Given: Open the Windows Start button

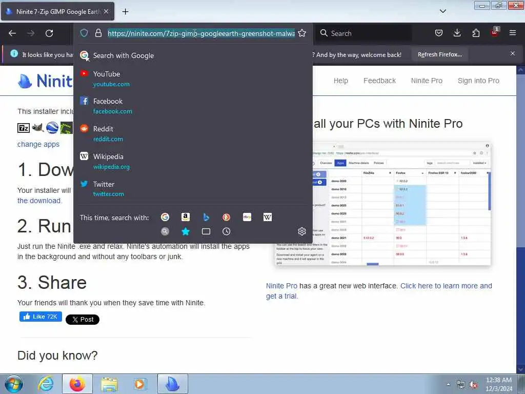Looking at the screenshot, I should (14, 384).
